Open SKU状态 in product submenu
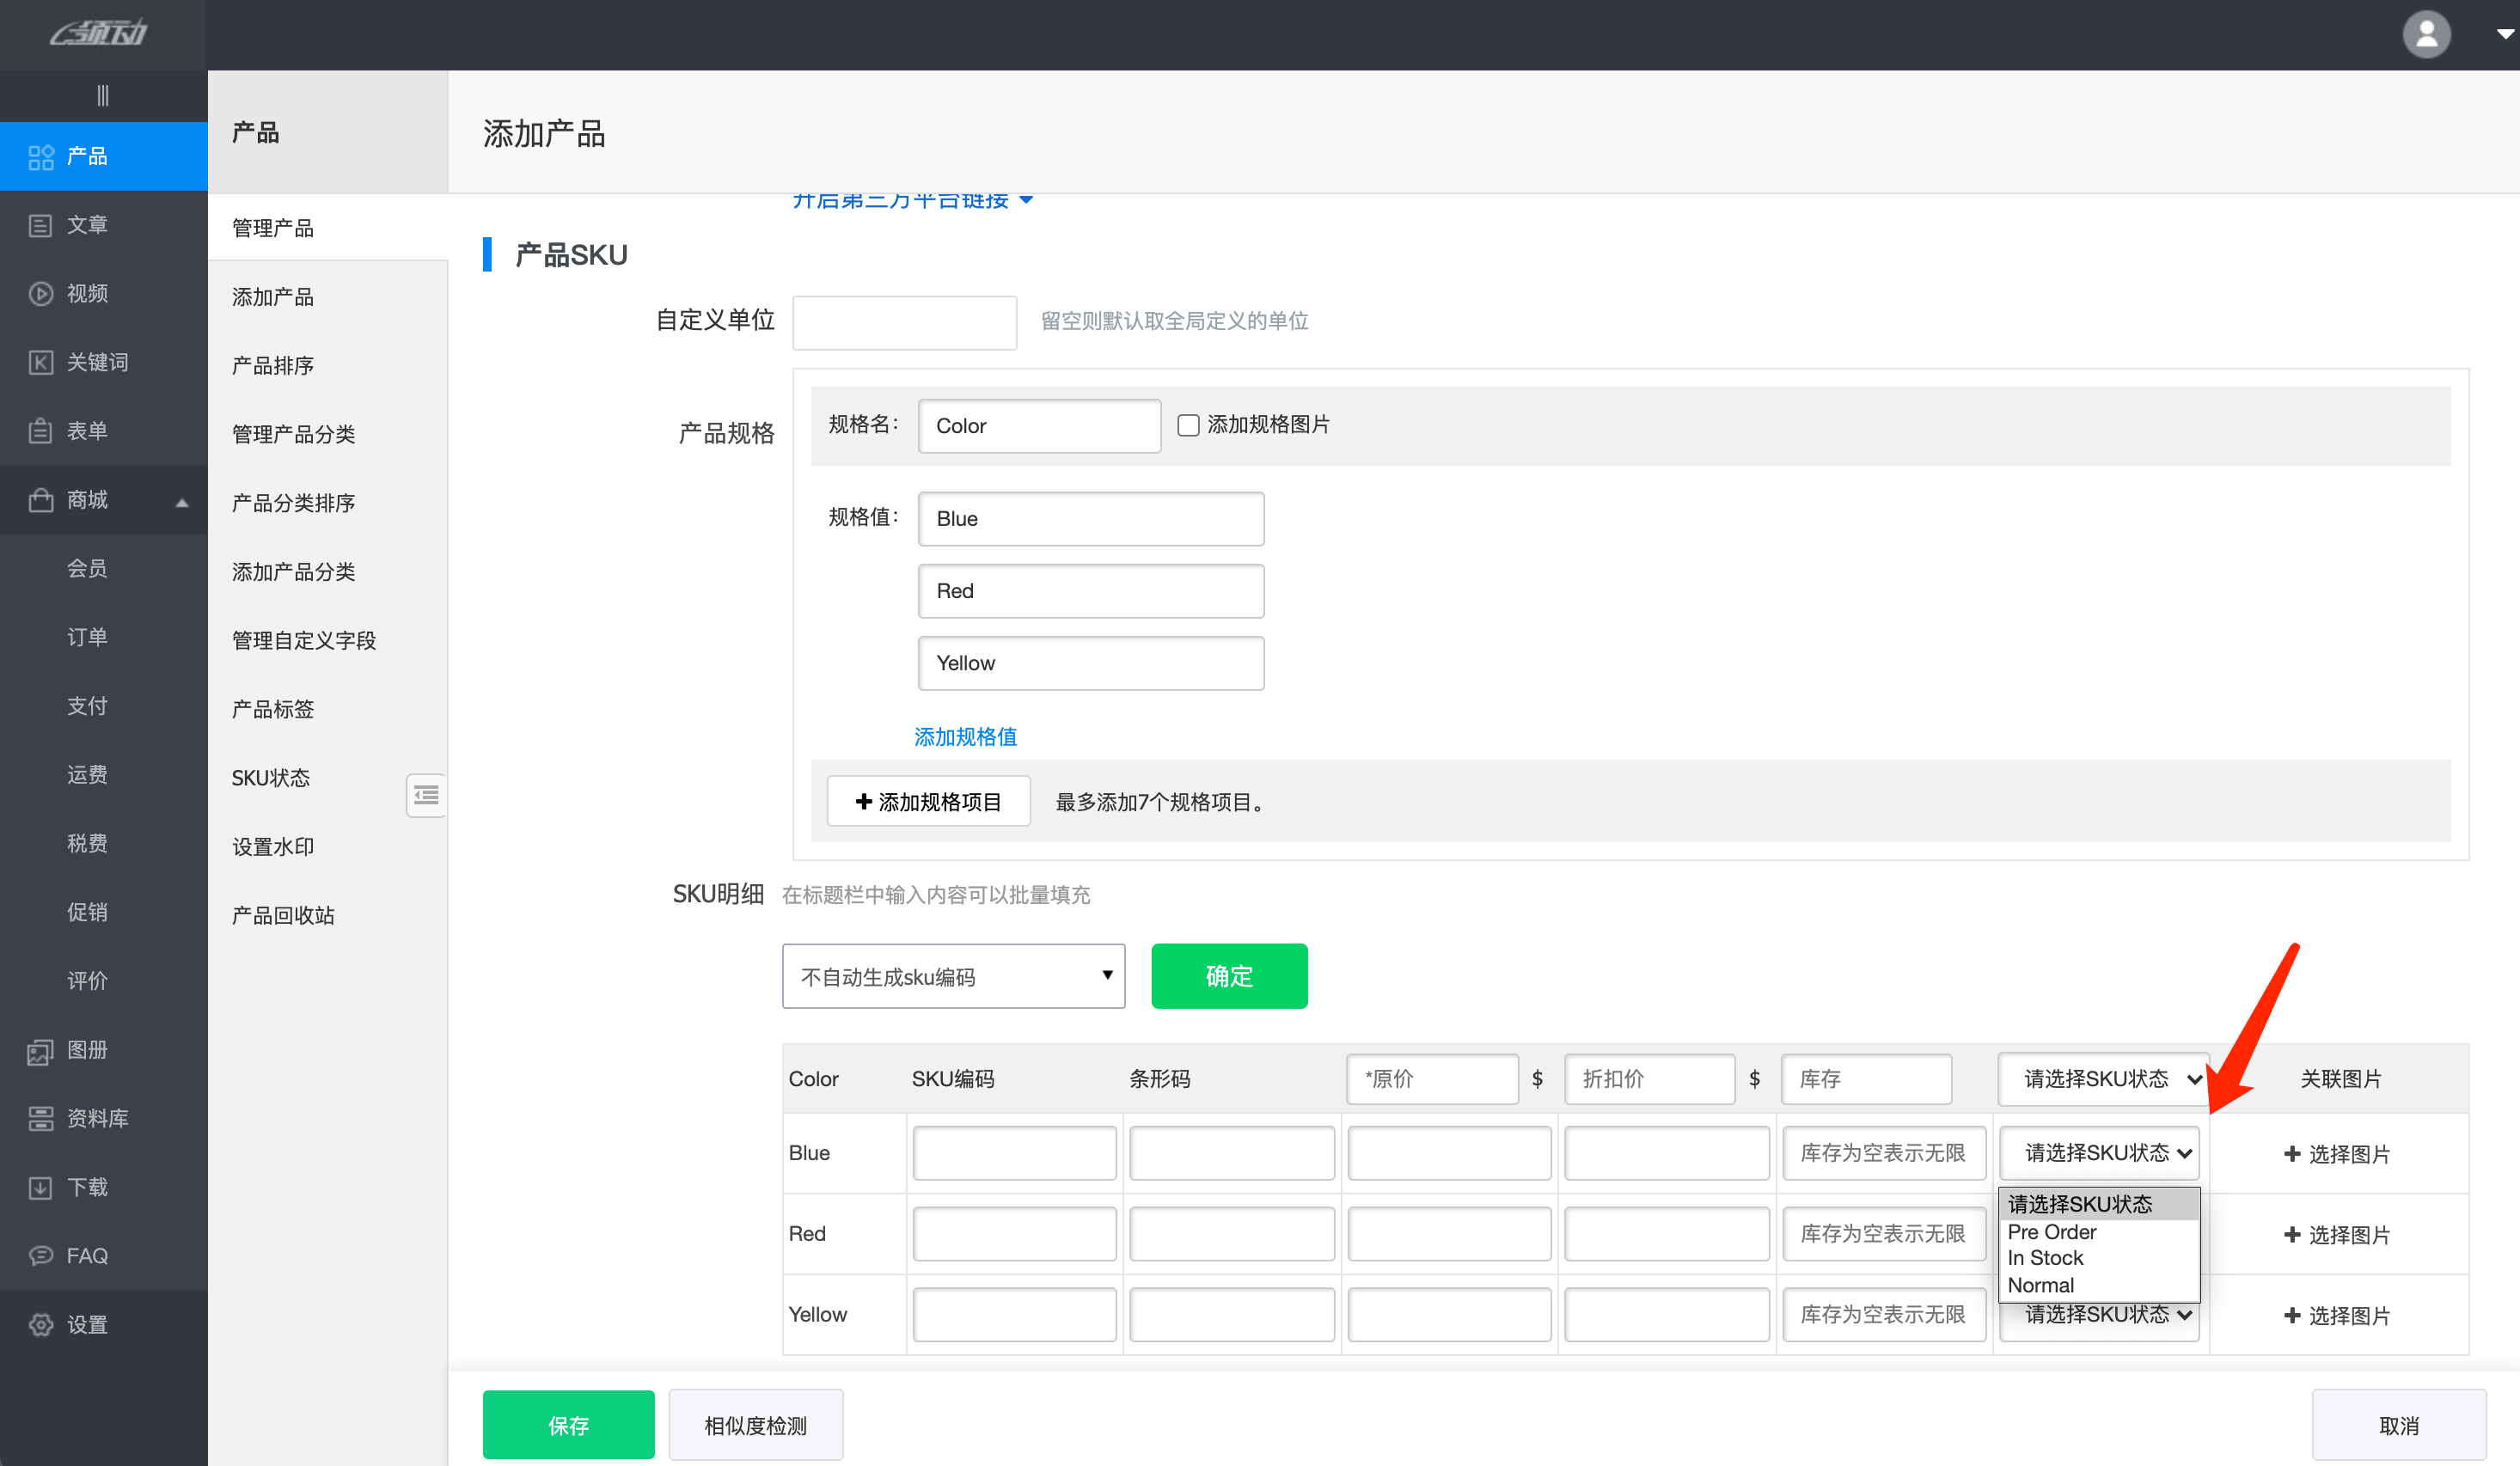The width and height of the screenshot is (2520, 1466). point(271,778)
